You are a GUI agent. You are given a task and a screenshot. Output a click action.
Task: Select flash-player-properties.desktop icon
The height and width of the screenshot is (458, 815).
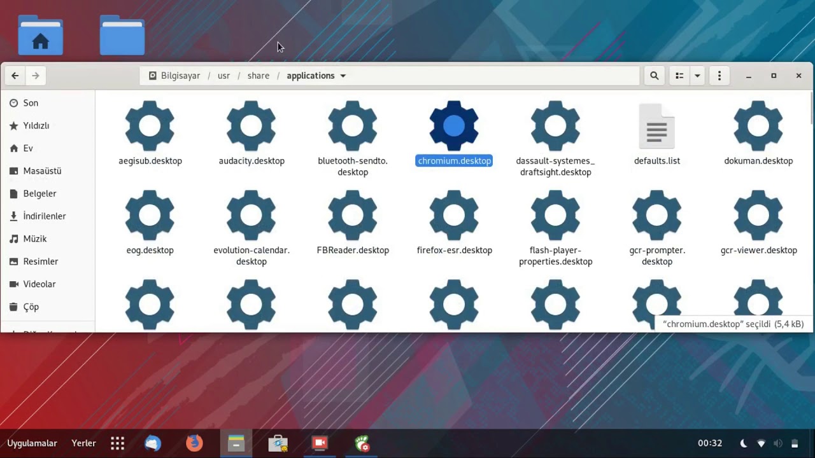point(555,215)
